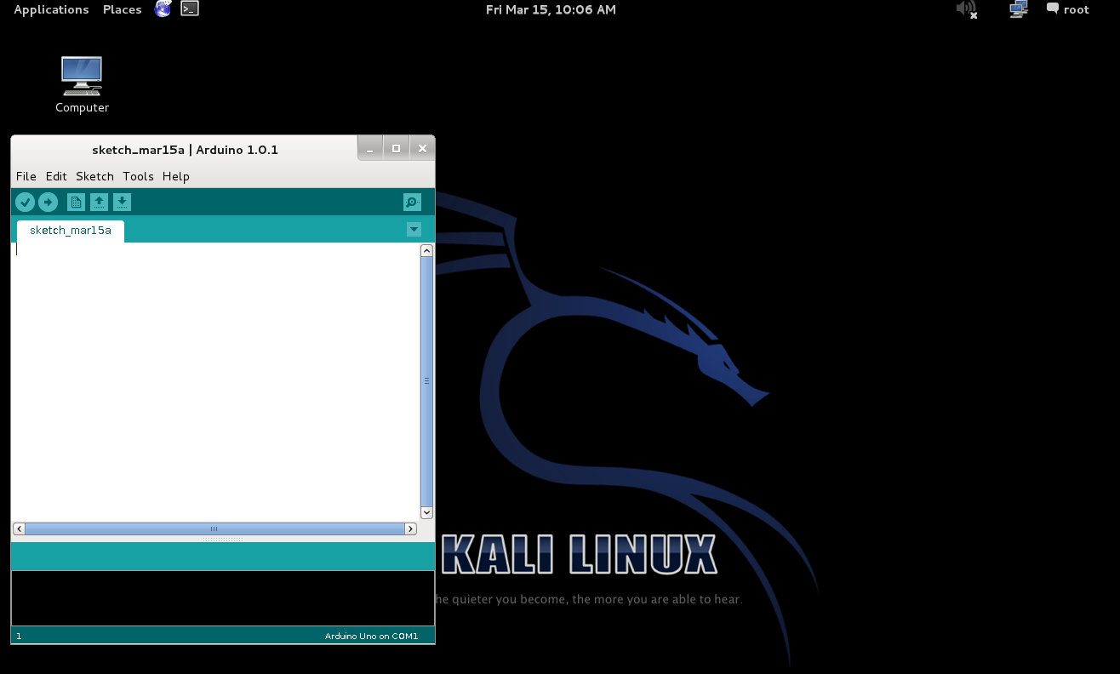Maximize the Arduino window
Screen dimensions: 1120x674
[x=396, y=149]
